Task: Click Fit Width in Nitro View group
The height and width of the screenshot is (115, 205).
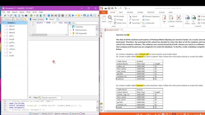Action: click(x=119, y=16)
